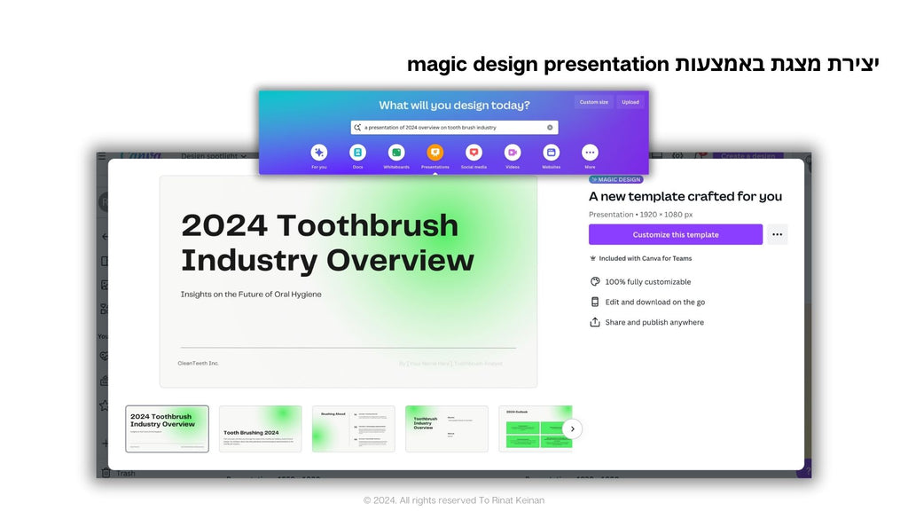Image resolution: width=908 pixels, height=511 pixels.
Task: Pick the Videos design type icon
Action: pos(513,153)
